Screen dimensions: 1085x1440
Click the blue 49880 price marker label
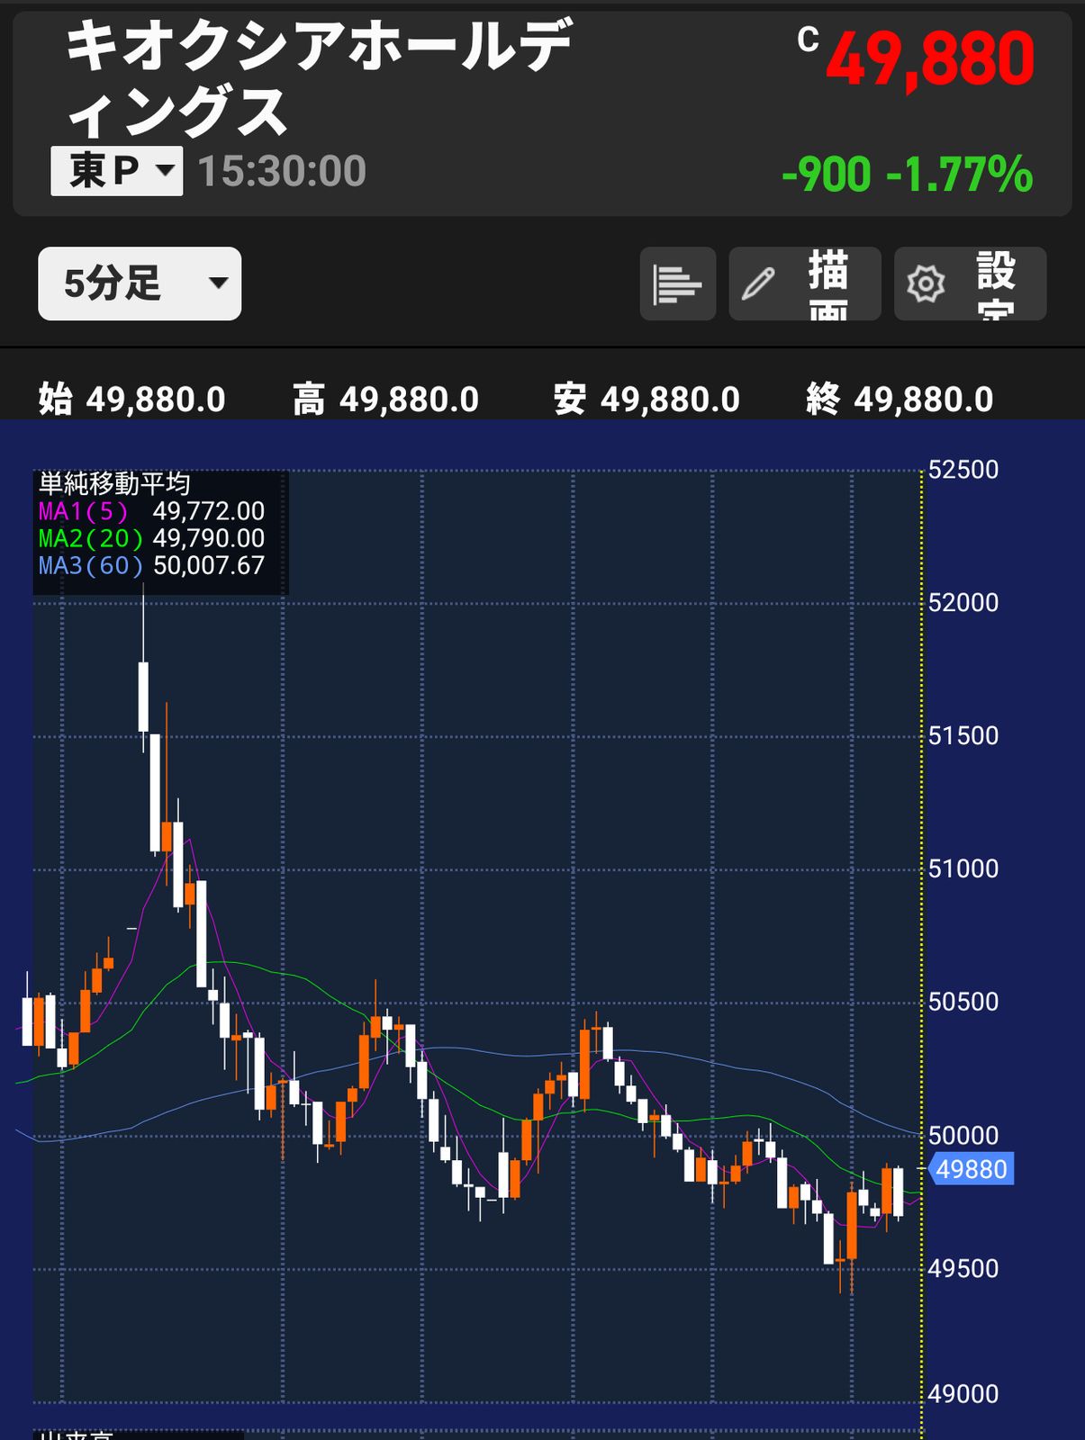(971, 1169)
